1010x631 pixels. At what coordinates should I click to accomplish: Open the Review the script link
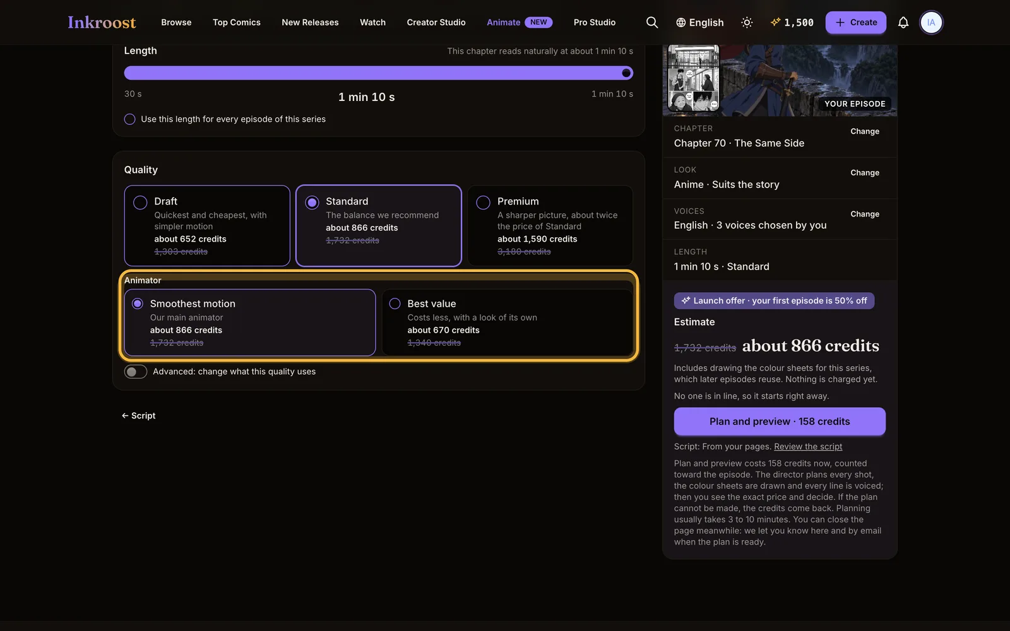808,446
